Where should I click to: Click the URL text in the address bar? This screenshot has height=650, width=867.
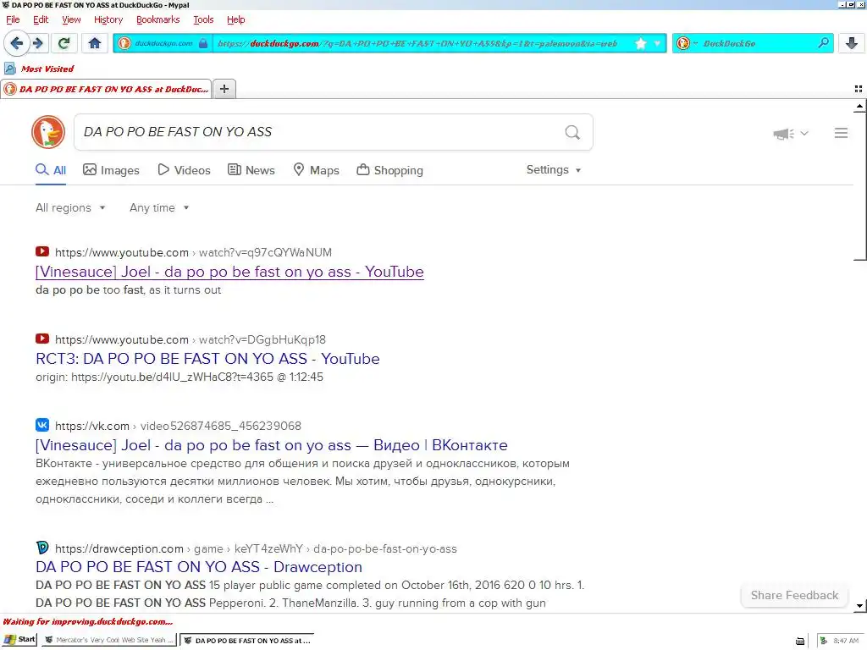click(417, 43)
